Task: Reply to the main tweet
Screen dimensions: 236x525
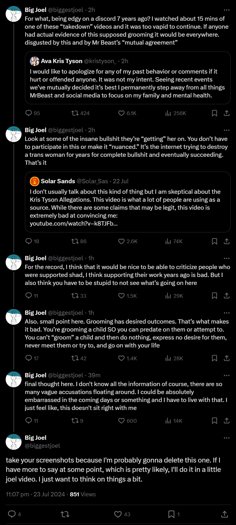Action: pyautogui.click(x=12, y=514)
